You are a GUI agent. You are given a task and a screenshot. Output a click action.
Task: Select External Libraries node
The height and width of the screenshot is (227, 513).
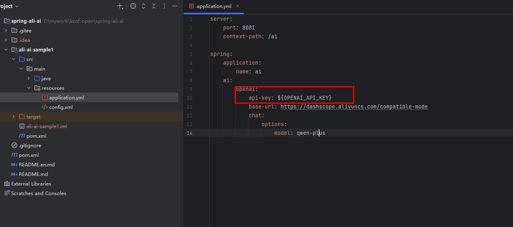31,184
